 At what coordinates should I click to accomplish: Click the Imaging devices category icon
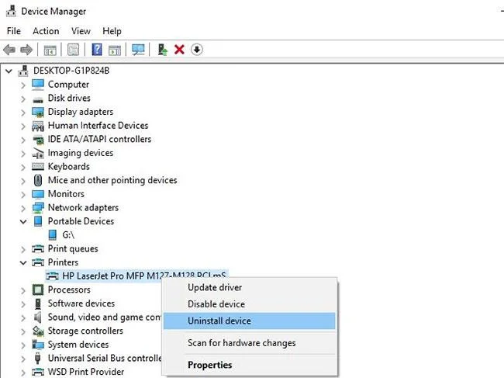pos(38,153)
